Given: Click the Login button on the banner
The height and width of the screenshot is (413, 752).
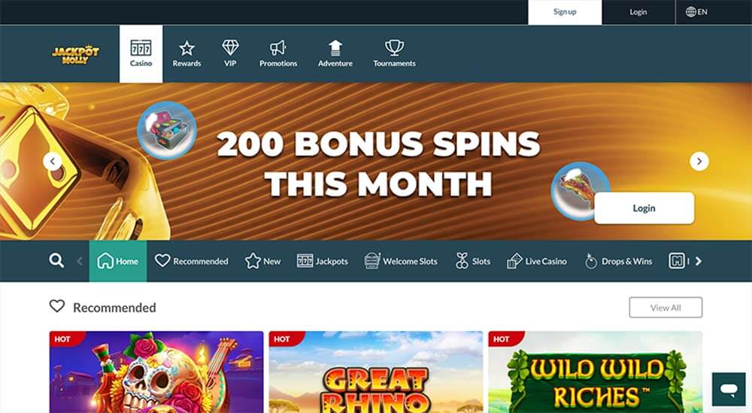Looking at the screenshot, I should click(644, 208).
